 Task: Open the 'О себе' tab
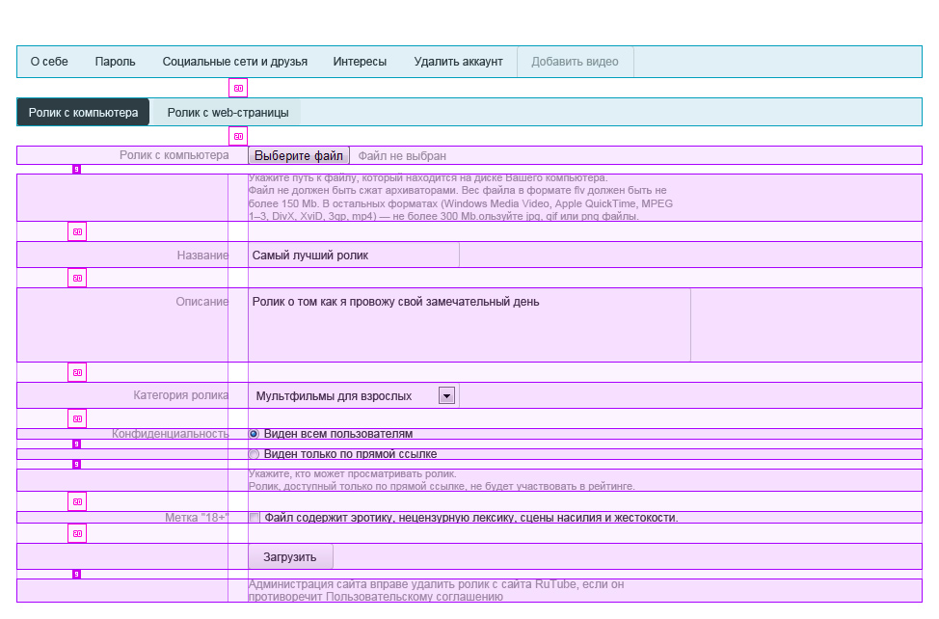49,62
